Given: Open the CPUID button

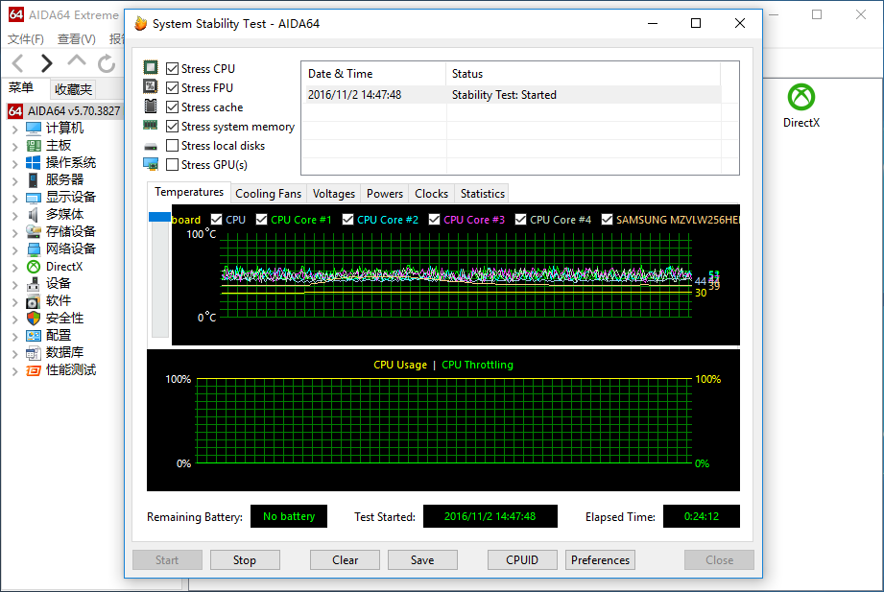Looking at the screenshot, I should 522,560.
